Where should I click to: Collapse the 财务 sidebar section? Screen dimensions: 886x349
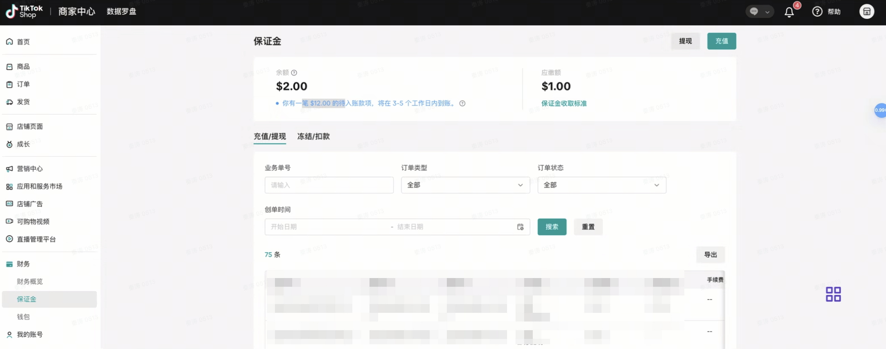click(23, 264)
